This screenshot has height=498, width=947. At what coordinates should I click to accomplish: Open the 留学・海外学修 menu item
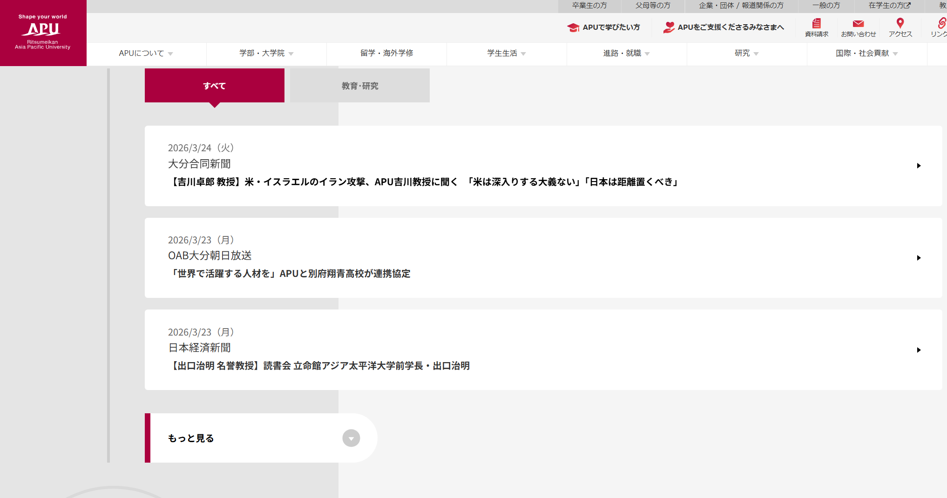coord(386,54)
